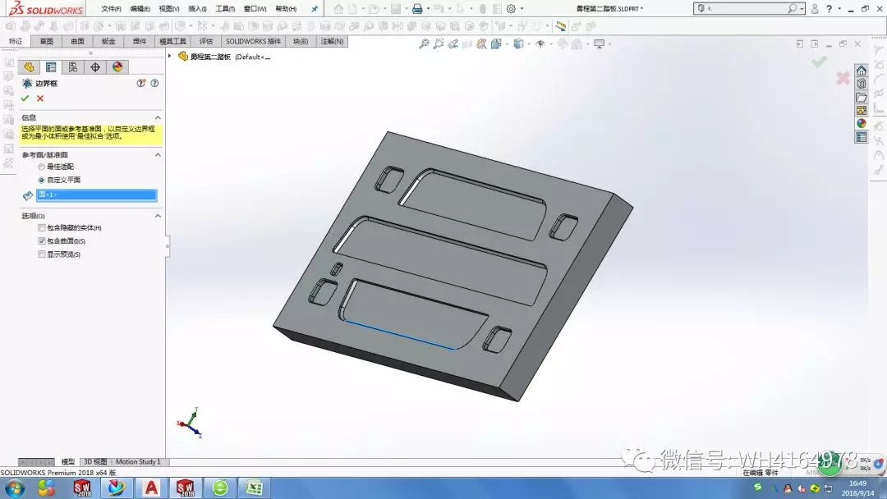This screenshot has width=887, height=499.
Task: Open the DimXpertManager crosshair tab
Action: [x=95, y=67]
